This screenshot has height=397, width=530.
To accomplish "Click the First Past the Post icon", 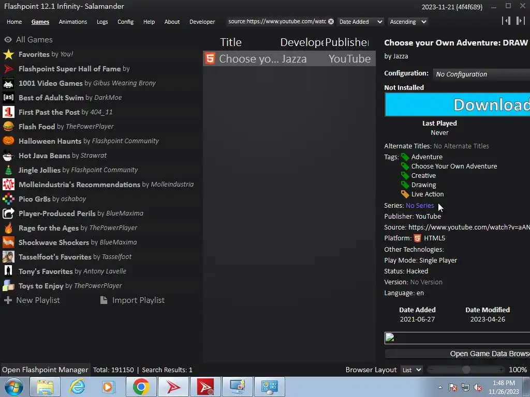I will coord(8,112).
